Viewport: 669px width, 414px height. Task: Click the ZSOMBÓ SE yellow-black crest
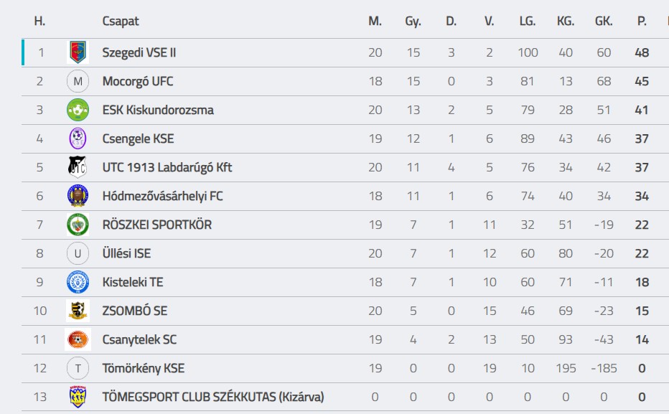[x=78, y=311]
